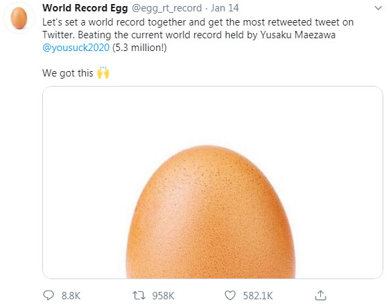The height and width of the screenshot is (308, 390).
Task: View the attached egg photo
Action: coord(212,183)
